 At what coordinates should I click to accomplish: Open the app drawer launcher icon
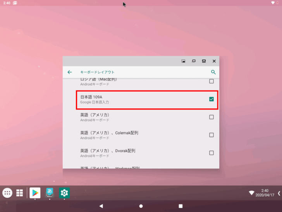7,193
